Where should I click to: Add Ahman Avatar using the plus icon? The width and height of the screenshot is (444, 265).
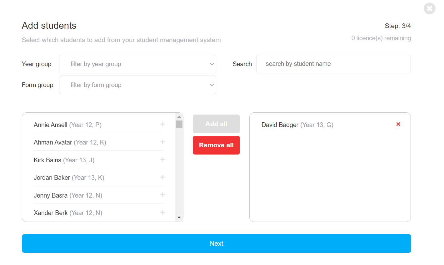pyautogui.click(x=163, y=142)
